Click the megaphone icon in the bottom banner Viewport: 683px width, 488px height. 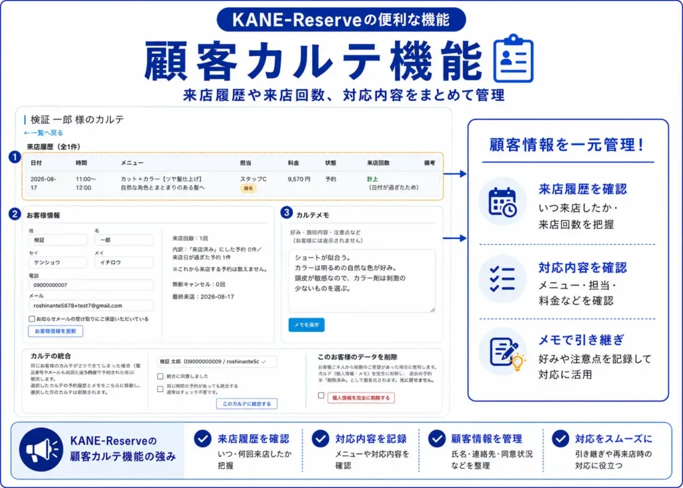click(41, 450)
